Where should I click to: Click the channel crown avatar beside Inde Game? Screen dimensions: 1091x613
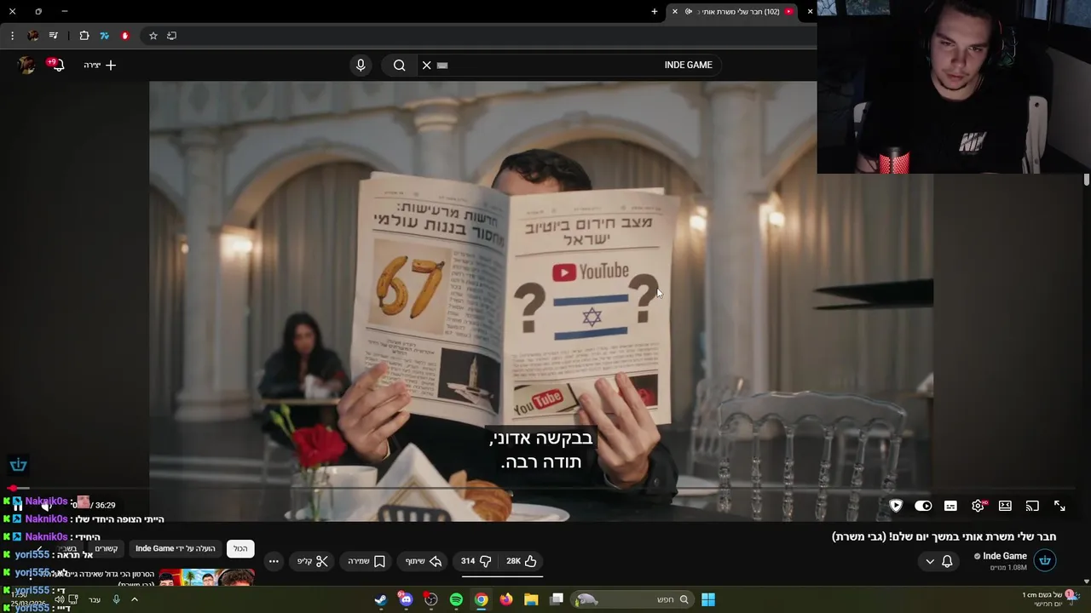coord(1045,560)
